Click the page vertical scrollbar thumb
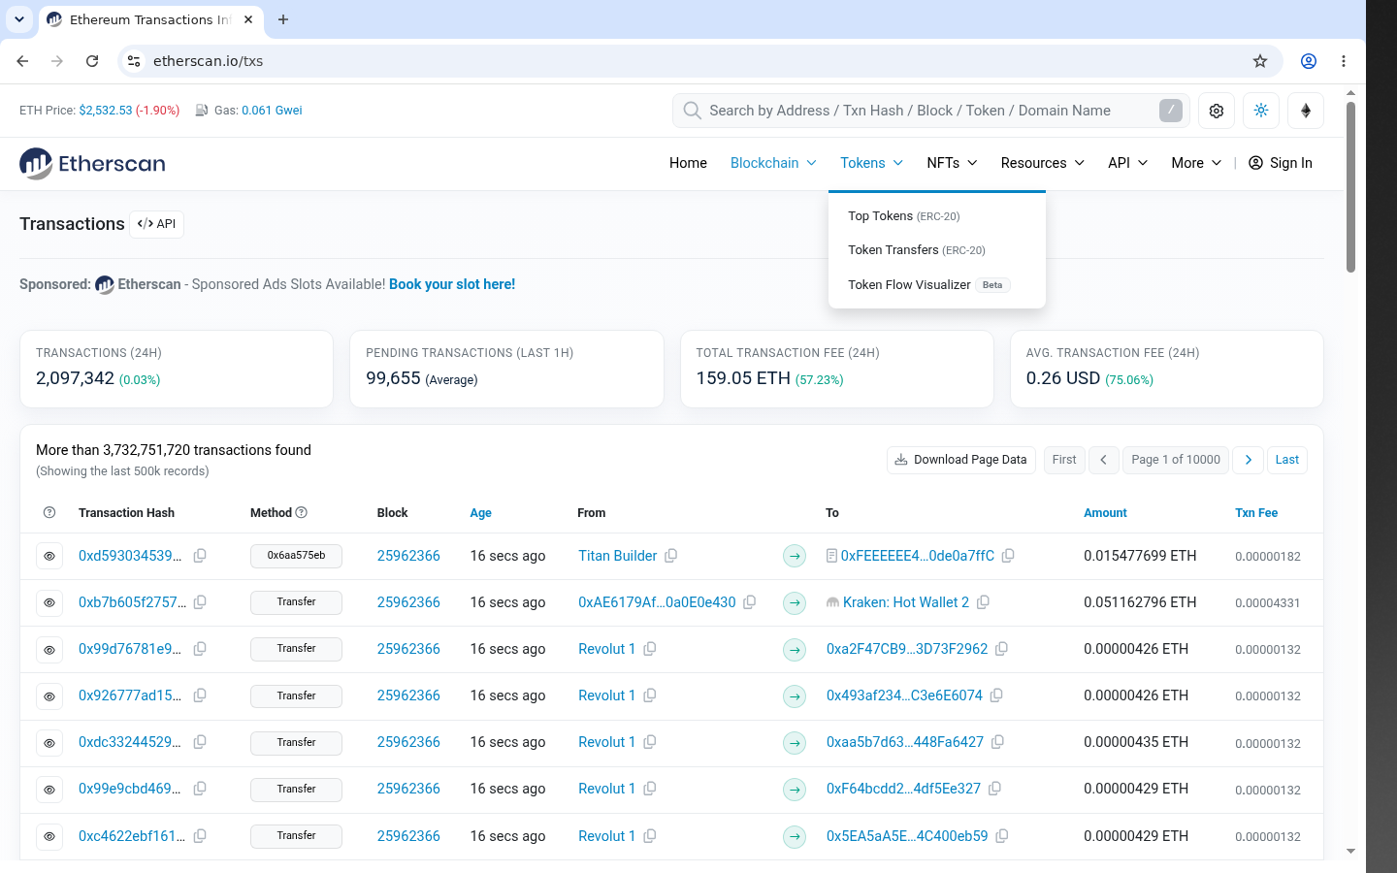Viewport: 1397px width, 873px height. click(1350, 187)
